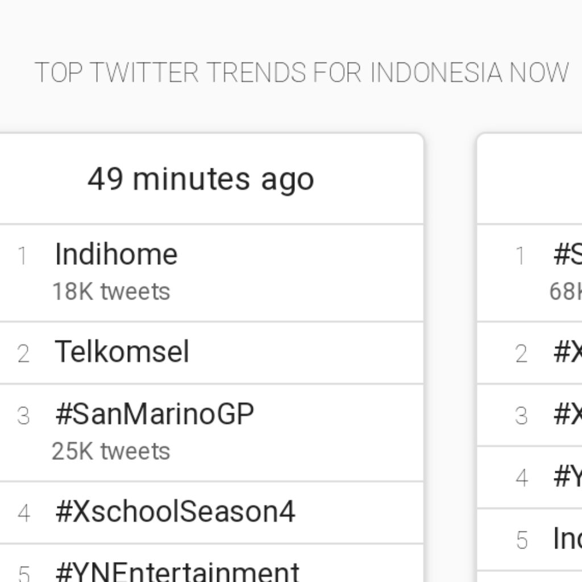Open the rank 1 hashtag in the second column
Viewport: 582px width, 582px height.
(568, 254)
